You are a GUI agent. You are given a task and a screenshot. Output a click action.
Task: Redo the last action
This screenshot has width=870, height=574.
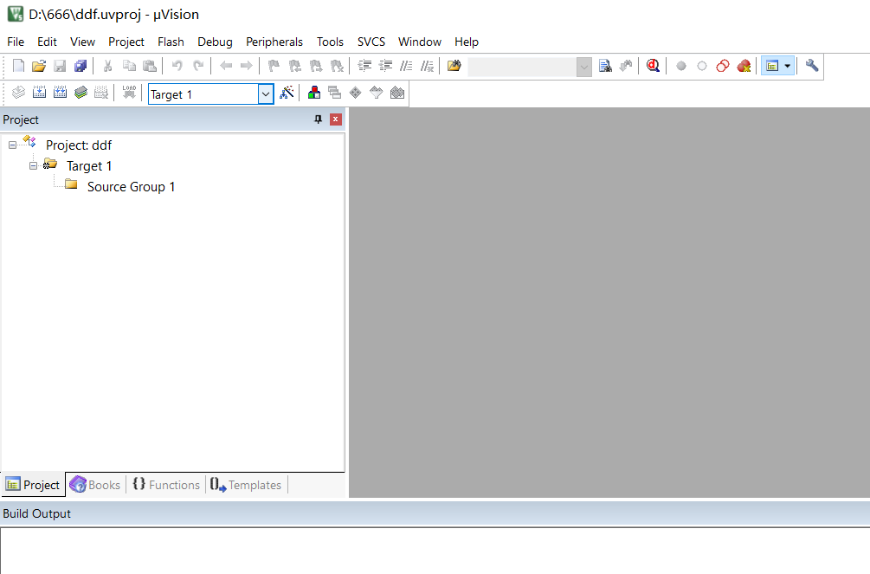coord(198,66)
